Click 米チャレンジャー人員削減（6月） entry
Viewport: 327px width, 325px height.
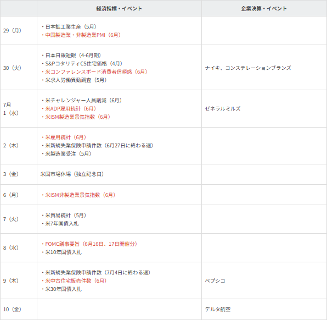point(82,100)
